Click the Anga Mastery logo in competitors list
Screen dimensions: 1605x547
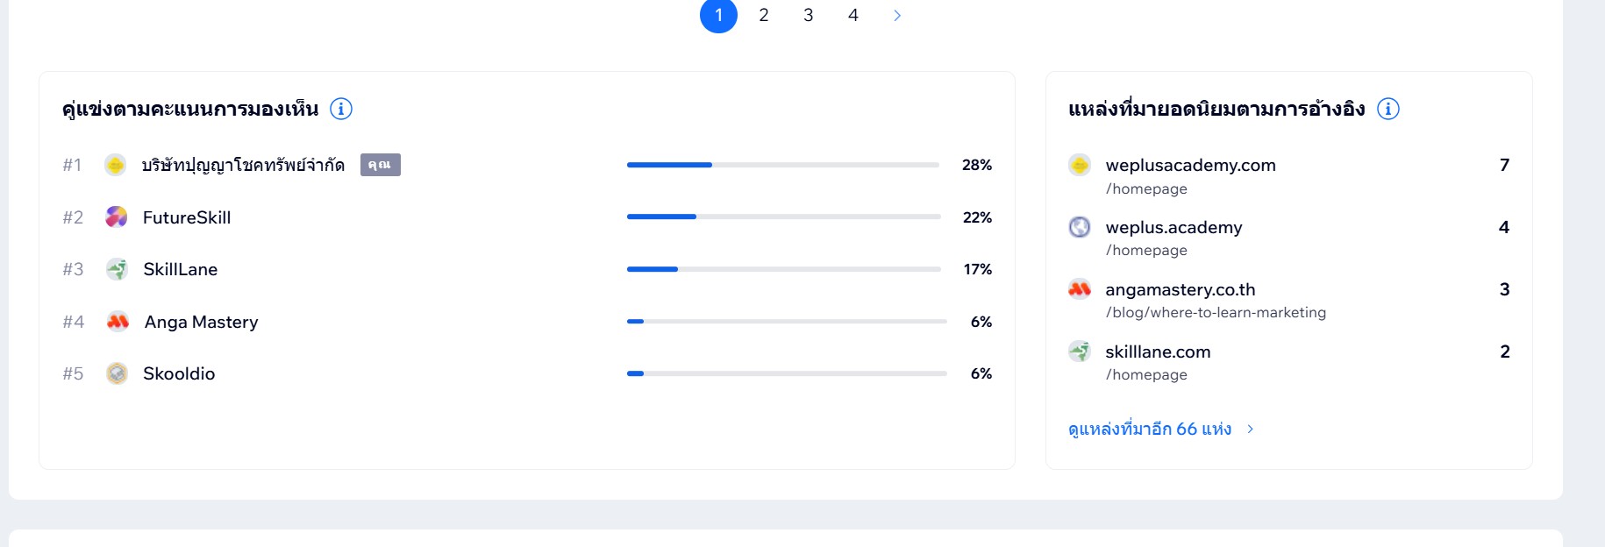(118, 322)
